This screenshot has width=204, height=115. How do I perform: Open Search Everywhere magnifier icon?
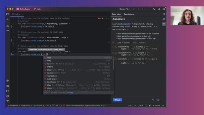click(159, 9)
